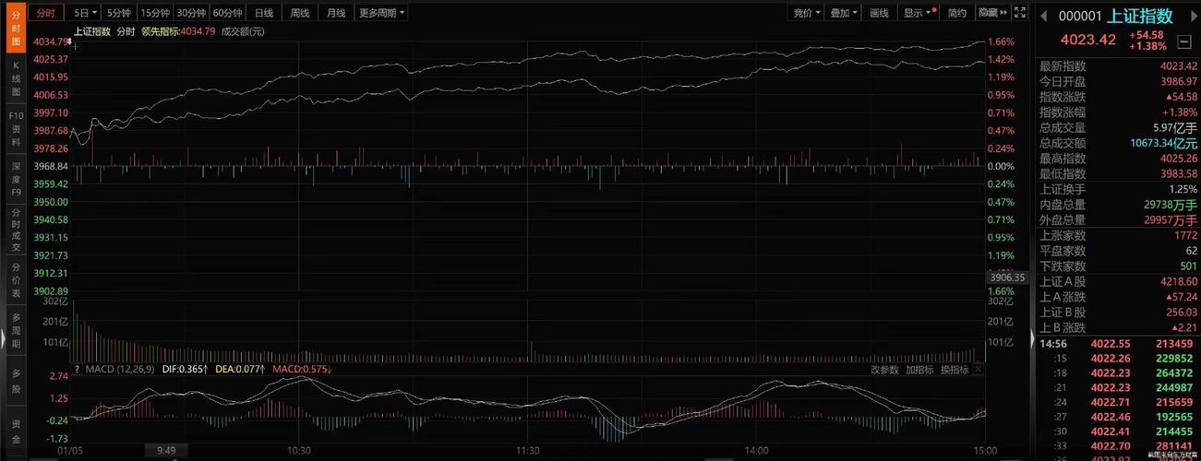This screenshot has height=461, width=1201.
Task: Click the MACD help question mark
Action: [77, 370]
